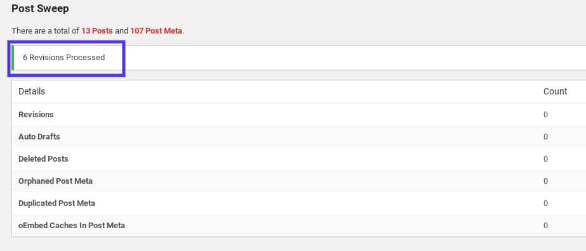Screen dimensions: 586x251
Task: Click the Post Sweep heading
Action: (x=40, y=8)
